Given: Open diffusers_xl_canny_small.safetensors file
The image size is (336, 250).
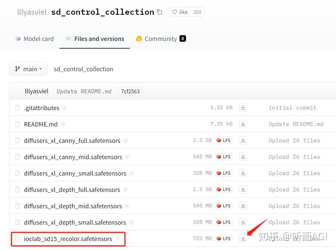Looking at the screenshot, I should (x=75, y=173).
